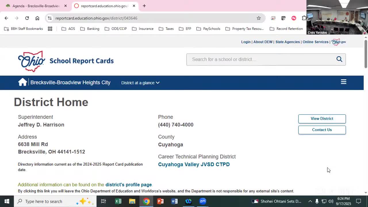Open the Taxes bookmarks folder

[x=166, y=29]
